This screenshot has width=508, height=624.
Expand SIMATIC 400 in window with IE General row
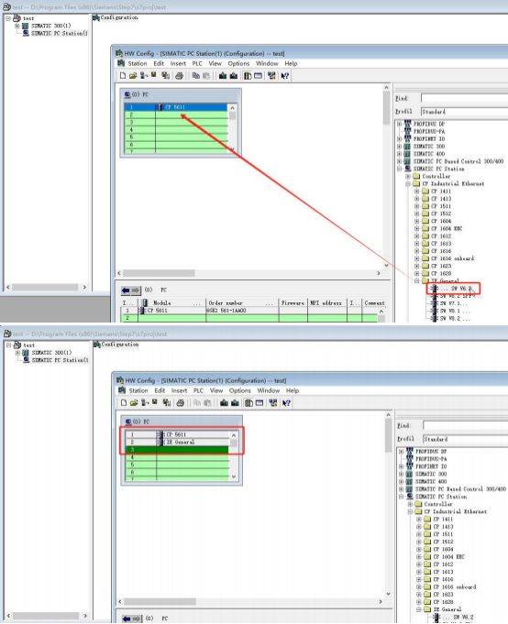402,482
